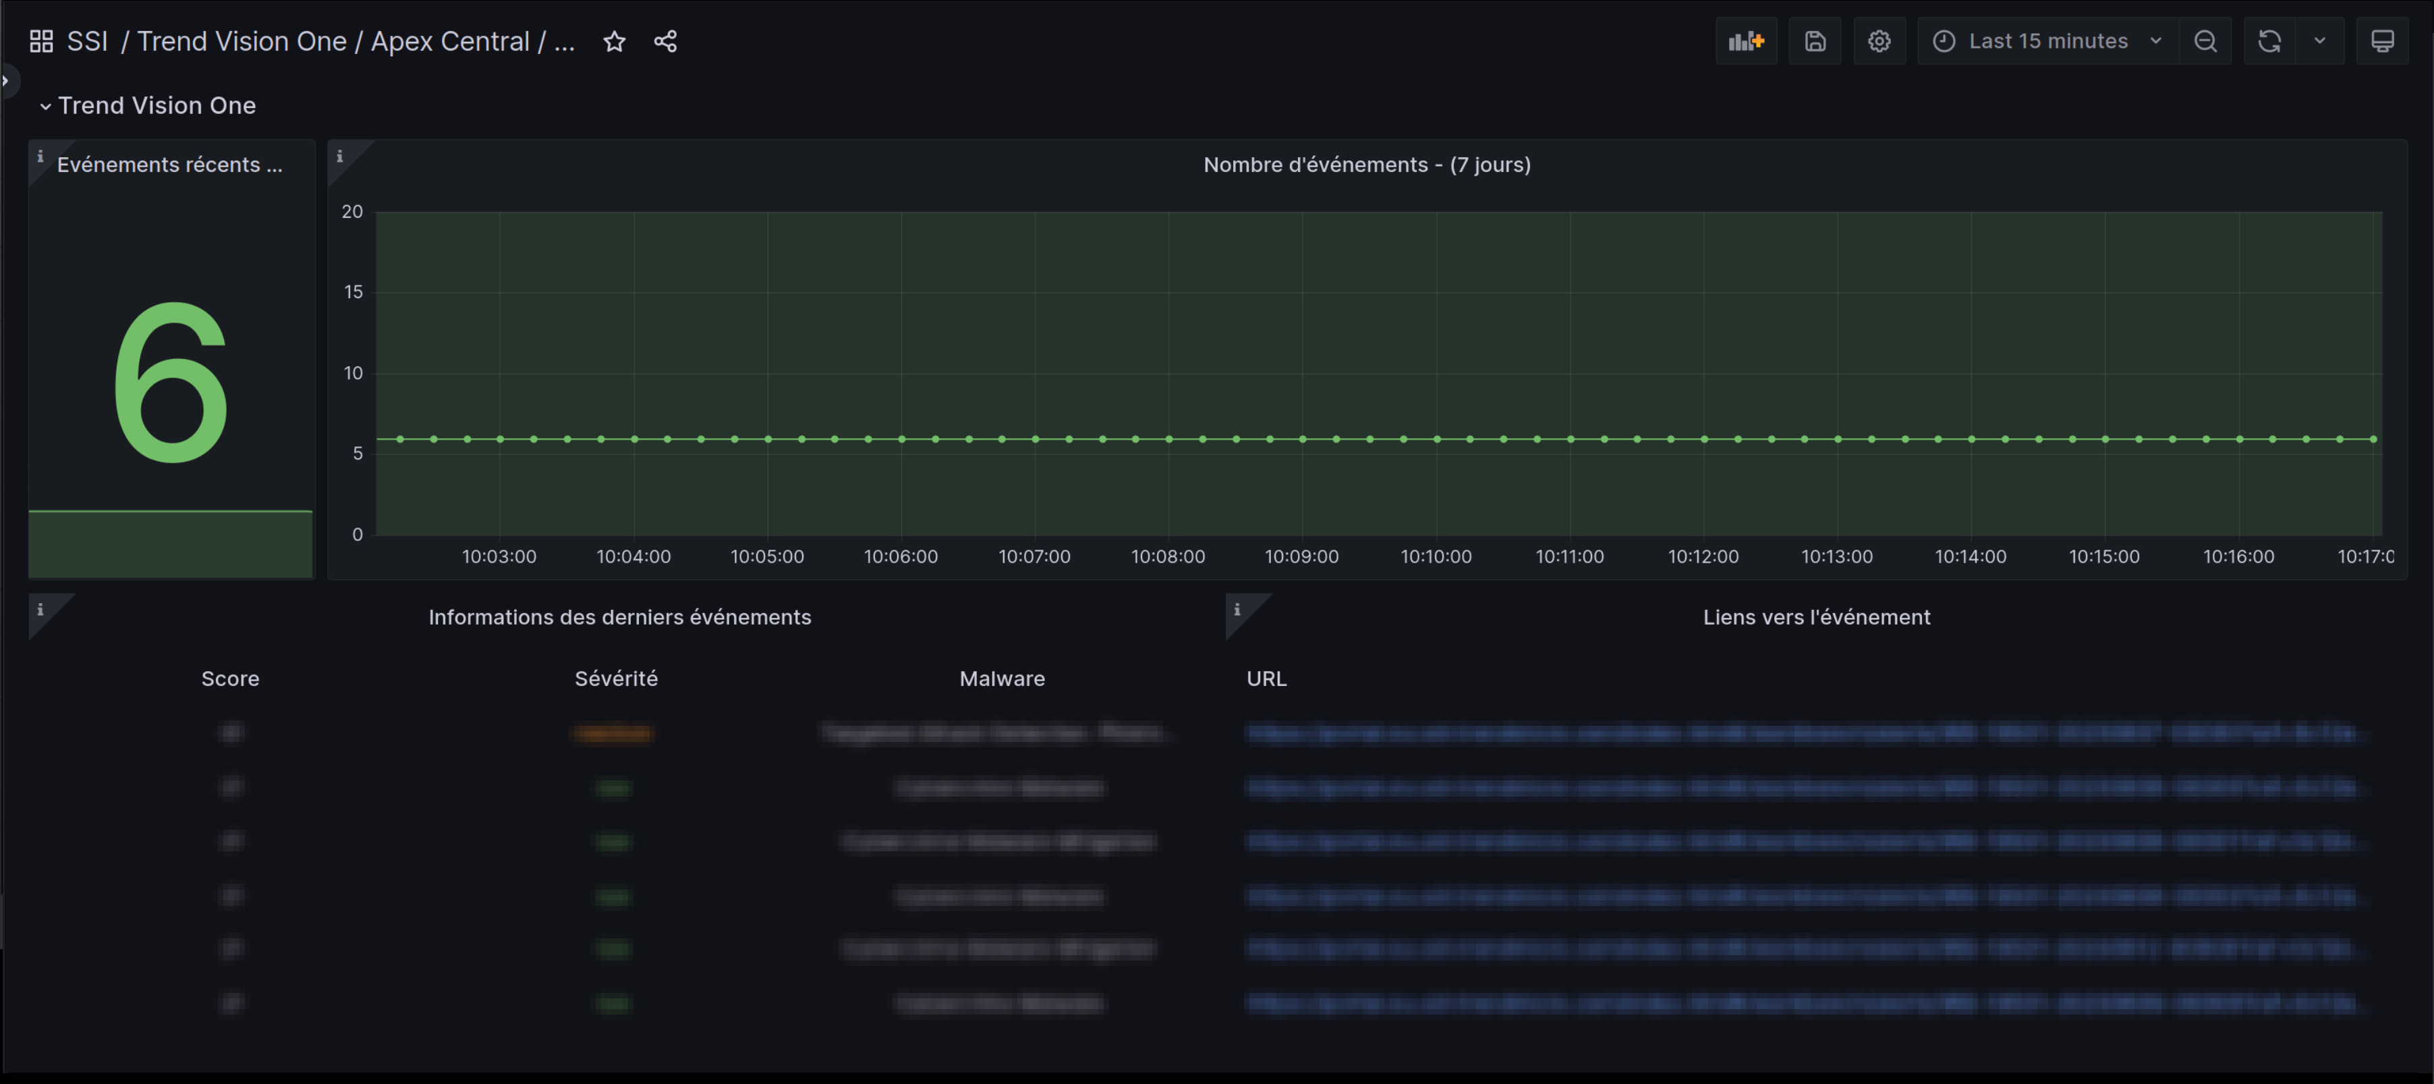Viewport: 2434px width, 1084px height.
Task: Click the SSI breadcrumb folder
Action: click(88, 40)
